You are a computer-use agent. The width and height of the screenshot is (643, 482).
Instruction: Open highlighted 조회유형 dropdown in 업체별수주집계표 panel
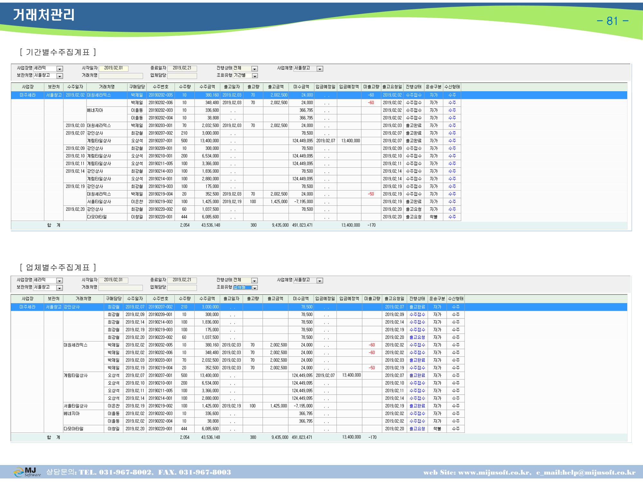pos(255,288)
